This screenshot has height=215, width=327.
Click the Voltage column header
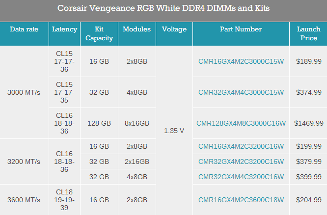(174, 29)
